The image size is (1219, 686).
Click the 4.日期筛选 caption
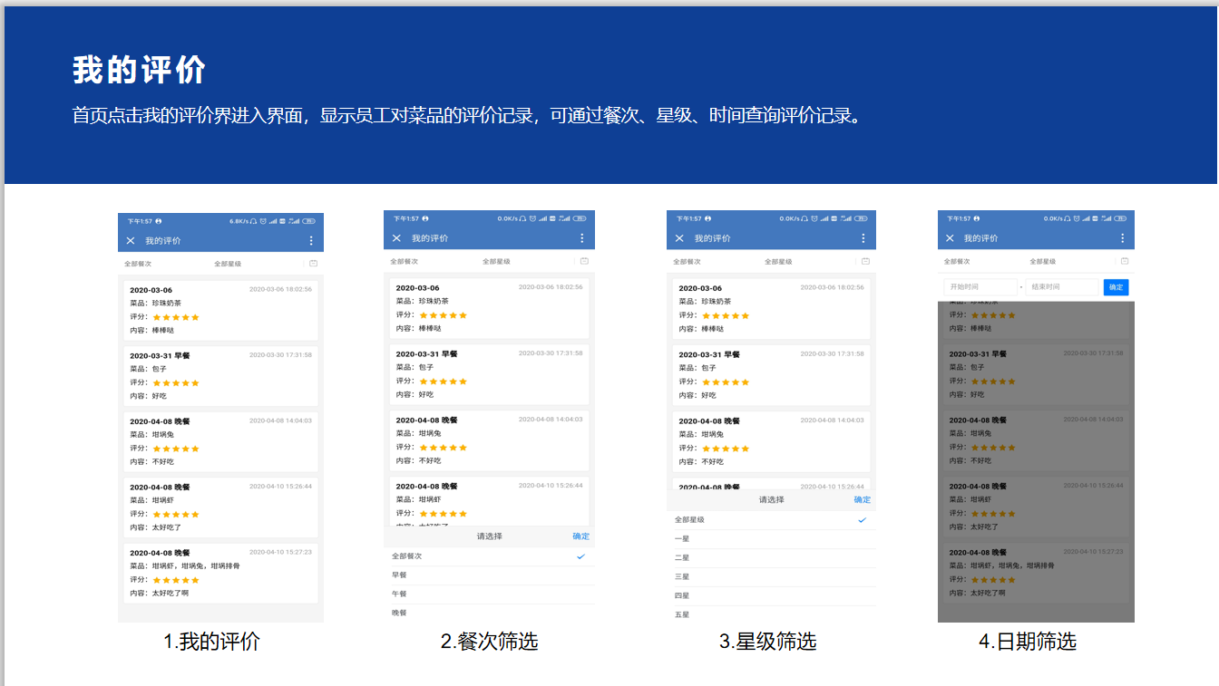coord(1028,642)
